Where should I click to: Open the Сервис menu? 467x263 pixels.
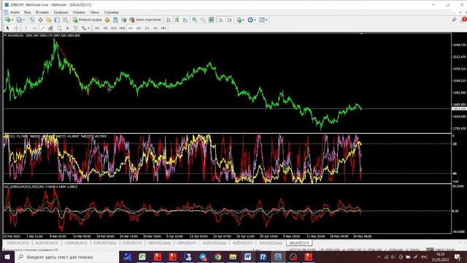79,12
